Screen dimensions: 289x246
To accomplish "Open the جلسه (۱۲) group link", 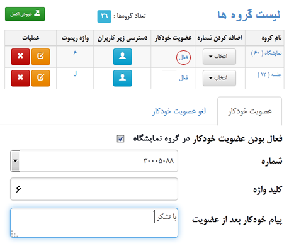I will (x=269, y=75).
